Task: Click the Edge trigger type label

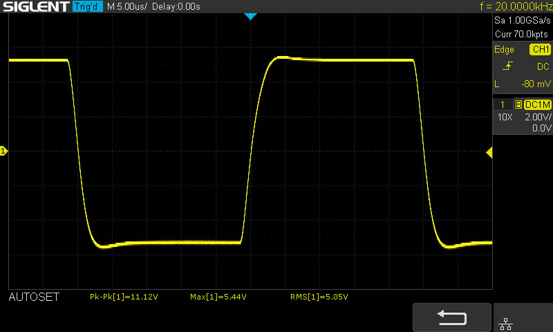Action: point(504,49)
